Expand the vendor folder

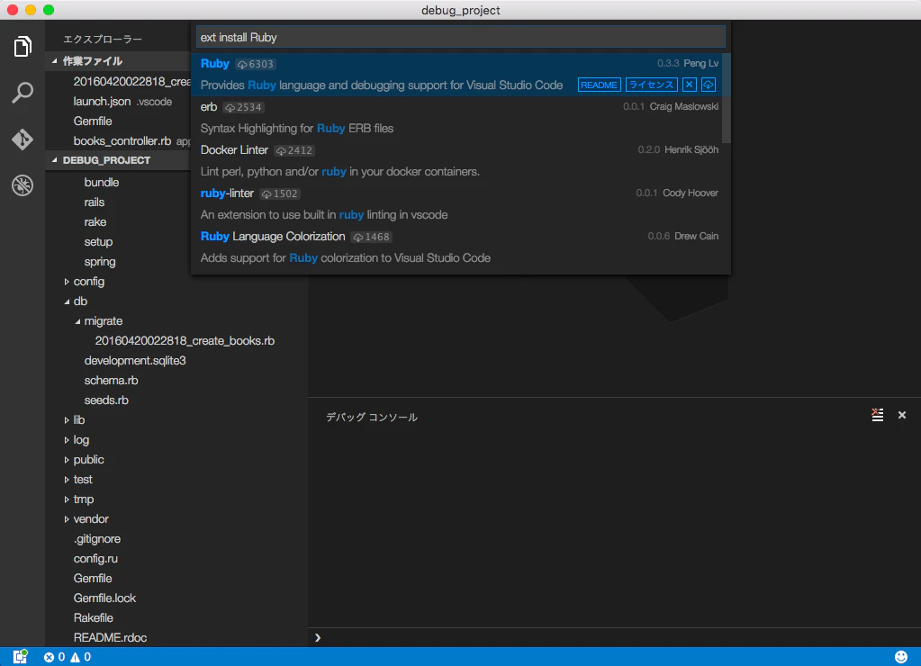pyautogui.click(x=67, y=519)
